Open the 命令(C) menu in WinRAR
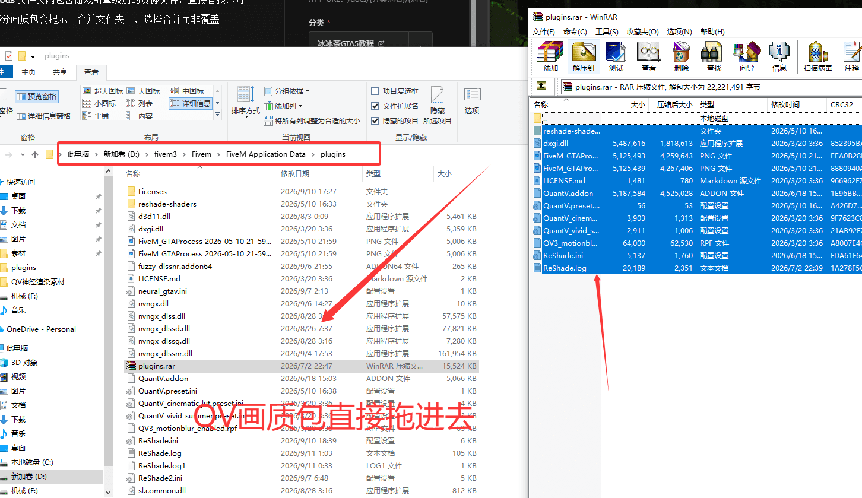Viewport: 862px width, 498px height. [x=575, y=31]
